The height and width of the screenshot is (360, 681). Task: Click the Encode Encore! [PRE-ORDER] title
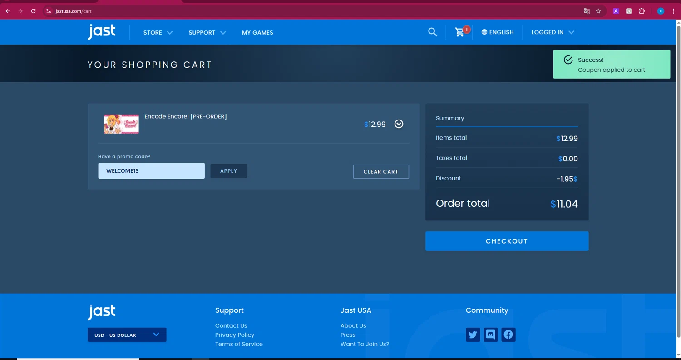click(x=186, y=116)
